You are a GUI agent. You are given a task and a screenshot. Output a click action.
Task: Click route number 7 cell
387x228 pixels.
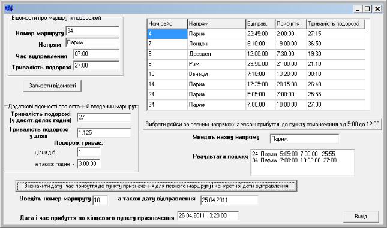point(167,44)
